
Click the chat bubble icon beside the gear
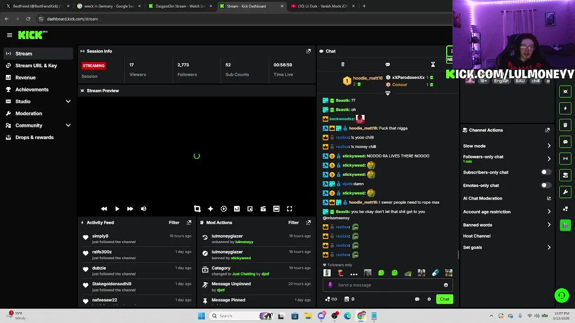pos(417,299)
